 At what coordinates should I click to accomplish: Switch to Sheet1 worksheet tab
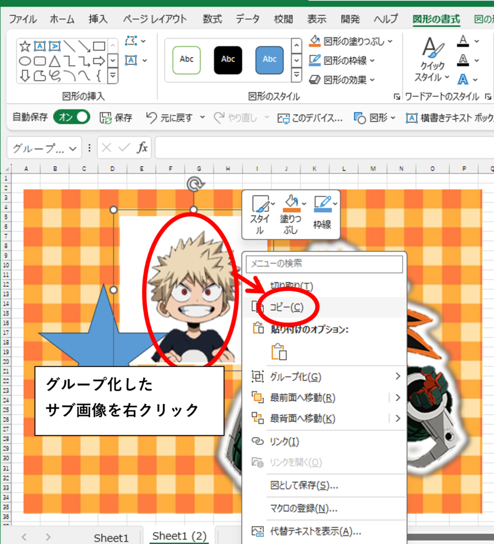(x=111, y=538)
